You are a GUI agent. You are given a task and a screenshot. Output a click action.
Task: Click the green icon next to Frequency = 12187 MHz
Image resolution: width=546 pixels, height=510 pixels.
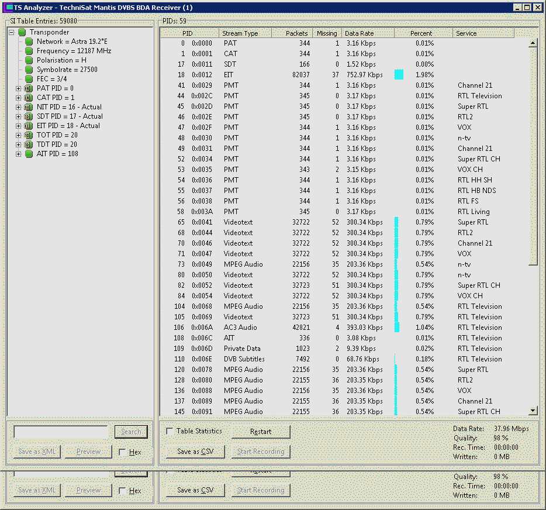29,51
